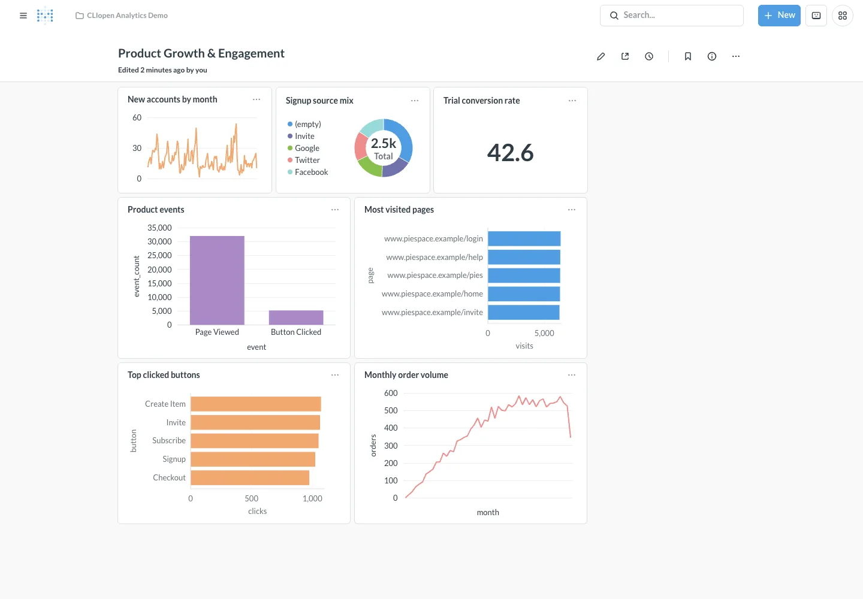The height and width of the screenshot is (599, 863).
Task: Open the Product events card title
Action: [156, 210]
